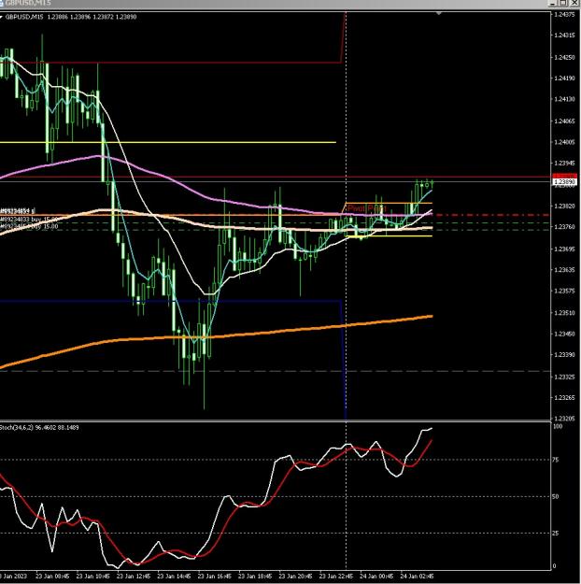
Task: Click price scale value 1.23390
Action: (x=564, y=355)
